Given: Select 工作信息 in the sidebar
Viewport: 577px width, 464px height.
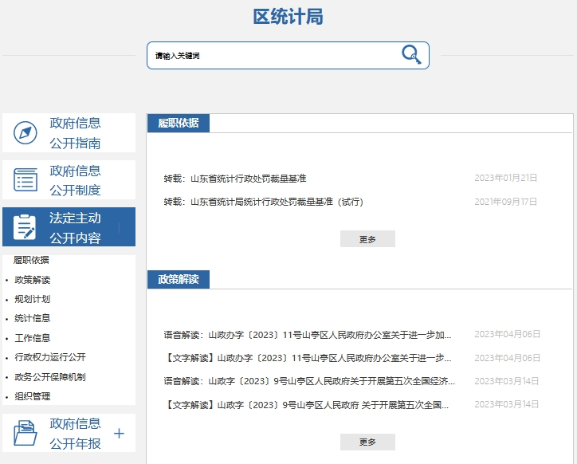Looking at the screenshot, I should click(32, 338).
